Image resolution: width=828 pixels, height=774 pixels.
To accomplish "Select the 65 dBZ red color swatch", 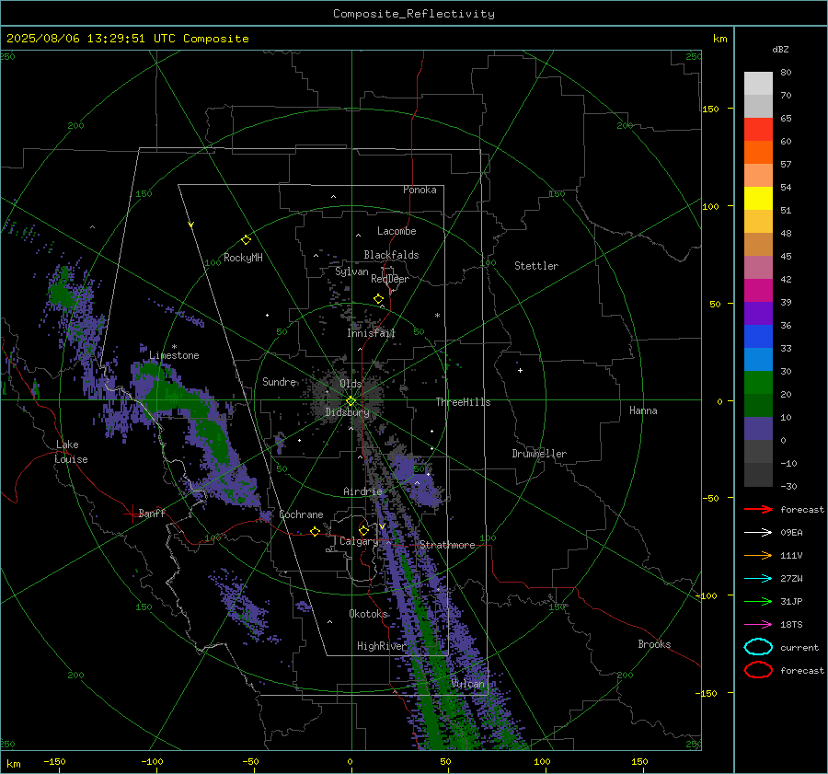I will [758, 130].
